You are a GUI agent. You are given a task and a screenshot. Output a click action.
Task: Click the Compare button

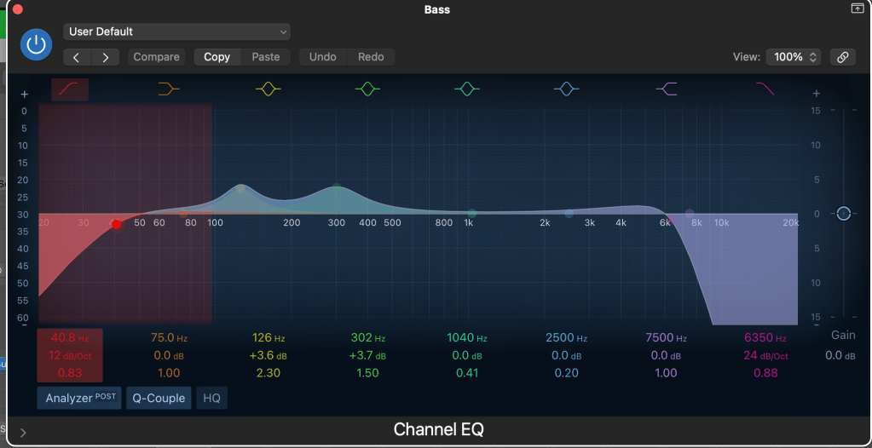pos(157,57)
